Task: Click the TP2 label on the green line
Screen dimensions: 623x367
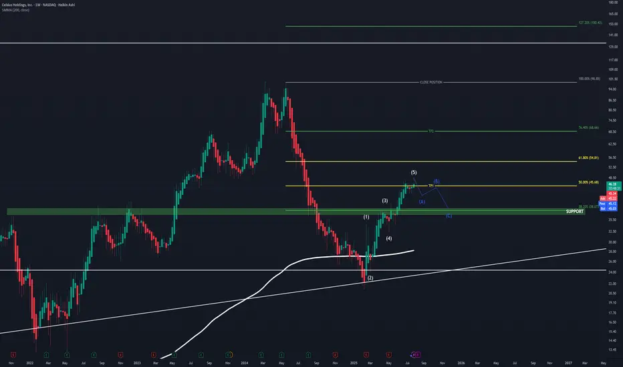Action: [431, 131]
